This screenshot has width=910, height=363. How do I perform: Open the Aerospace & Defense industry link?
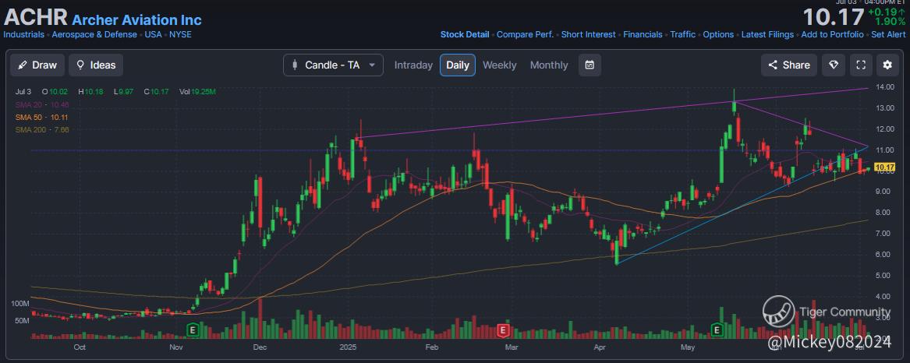coord(94,34)
